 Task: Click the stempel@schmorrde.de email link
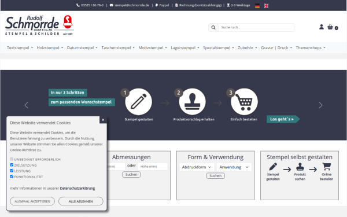(132, 5)
